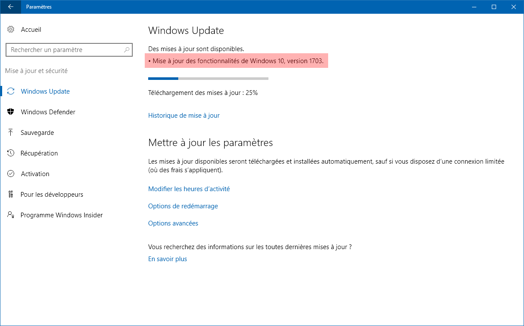
Task: Click the highlighted version 1703 update text
Action: [237, 61]
